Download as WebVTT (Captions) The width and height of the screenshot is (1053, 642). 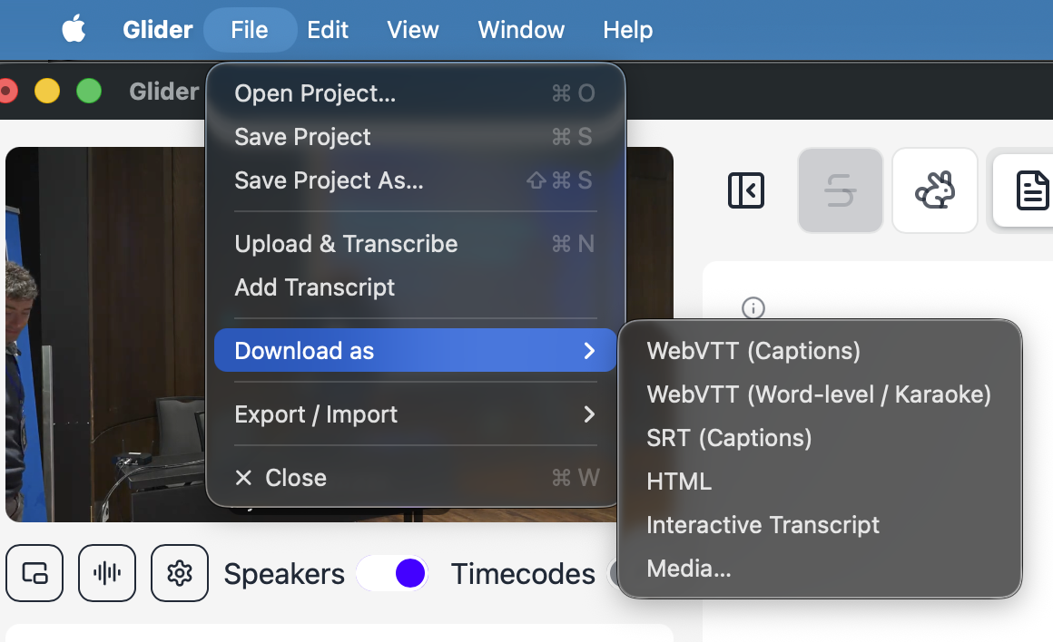(820, 351)
